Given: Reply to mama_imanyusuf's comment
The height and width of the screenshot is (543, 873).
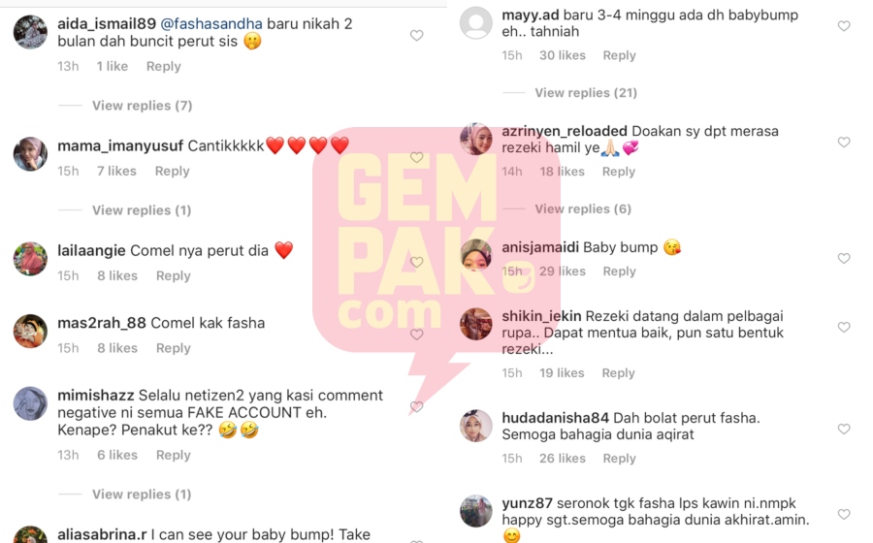Looking at the screenshot, I should (x=172, y=172).
